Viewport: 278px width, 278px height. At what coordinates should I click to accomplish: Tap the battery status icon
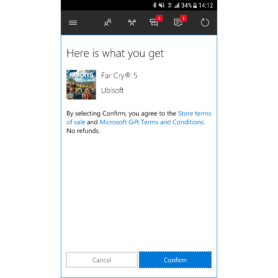tap(195, 5)
